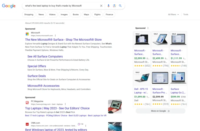Viewport: 200px width, 131px height.
Task: Clear the search box text
Action: [101, 6]
